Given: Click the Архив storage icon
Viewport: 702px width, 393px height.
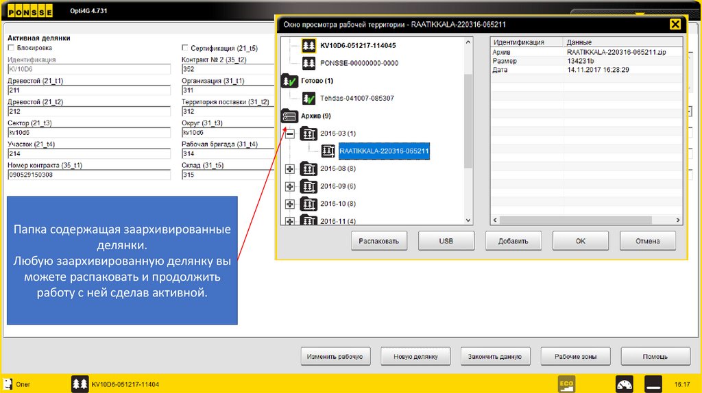Looking at the screenshot, I should (x=289, y=116).
